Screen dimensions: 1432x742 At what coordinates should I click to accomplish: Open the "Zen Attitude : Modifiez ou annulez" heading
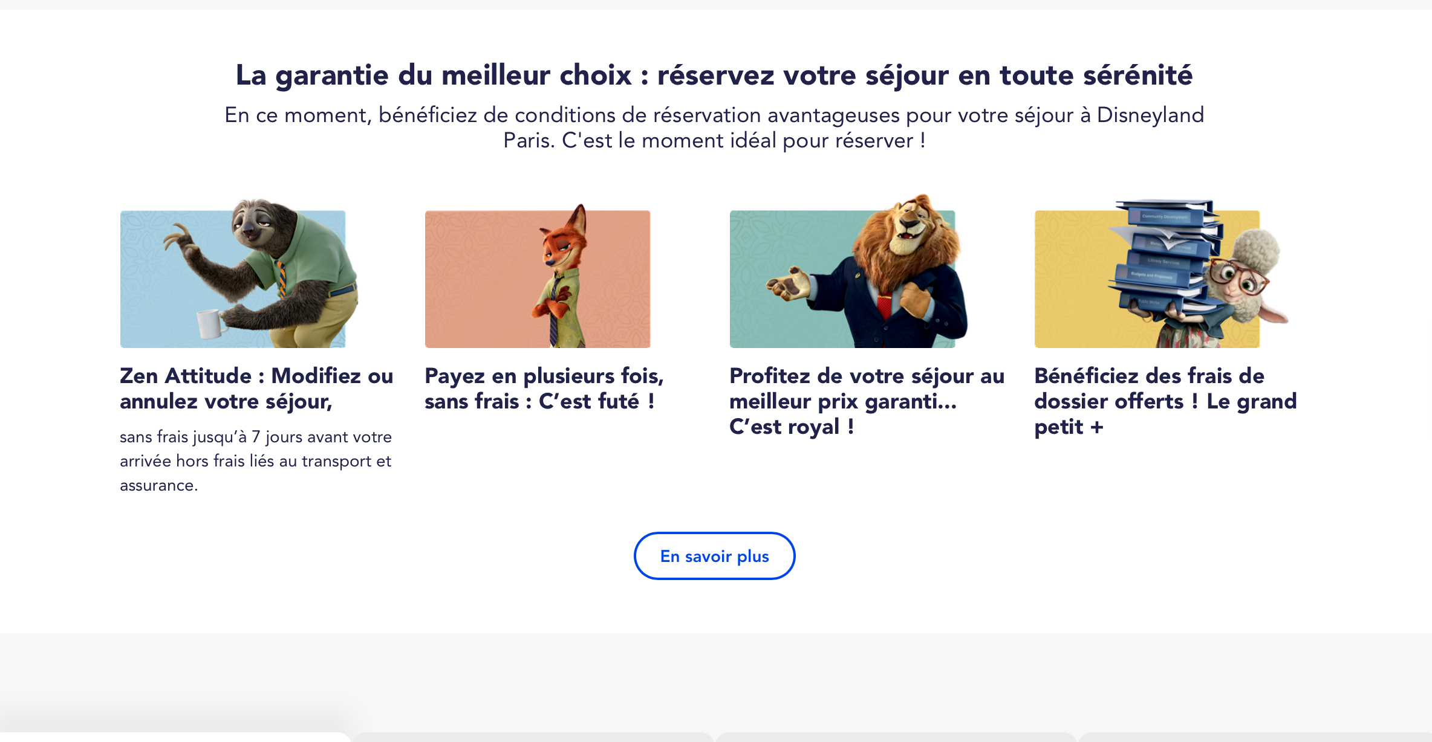pyautogui.click(x=256, y=389)
